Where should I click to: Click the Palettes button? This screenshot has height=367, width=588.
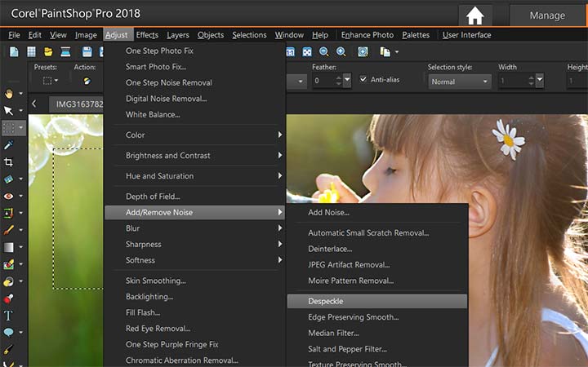416,35
